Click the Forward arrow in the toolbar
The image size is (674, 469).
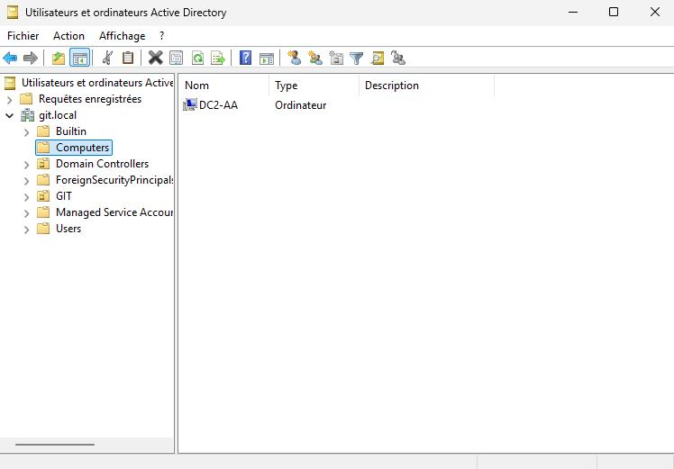point(31,58)
